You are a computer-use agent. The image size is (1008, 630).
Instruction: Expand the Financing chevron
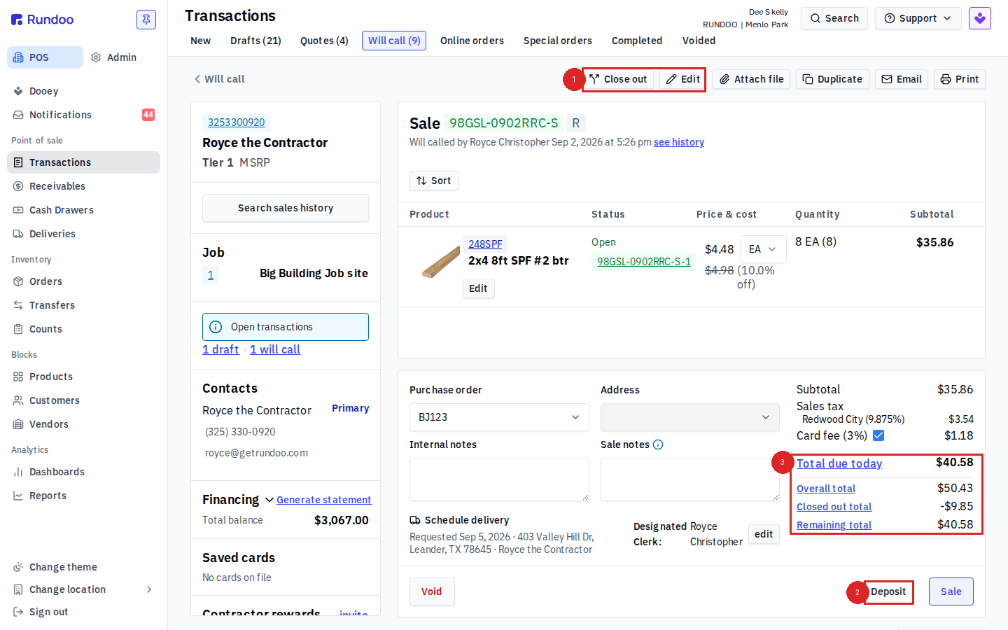(x=269, y=500)
